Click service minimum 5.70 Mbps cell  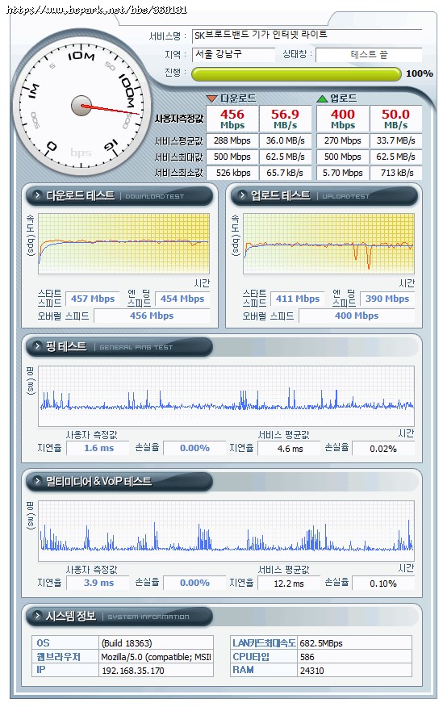click(x=342, y=173)
